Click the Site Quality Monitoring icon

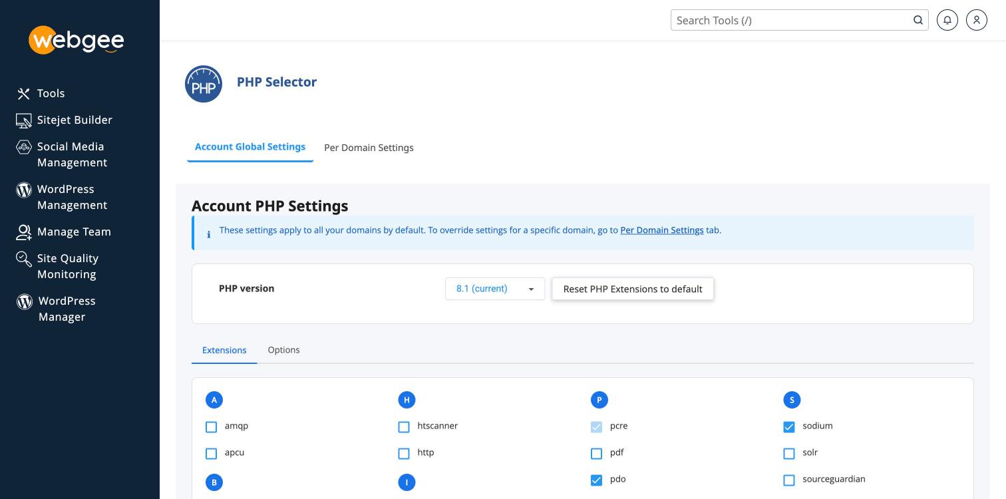pyautogui.click(x=24, y=259)
